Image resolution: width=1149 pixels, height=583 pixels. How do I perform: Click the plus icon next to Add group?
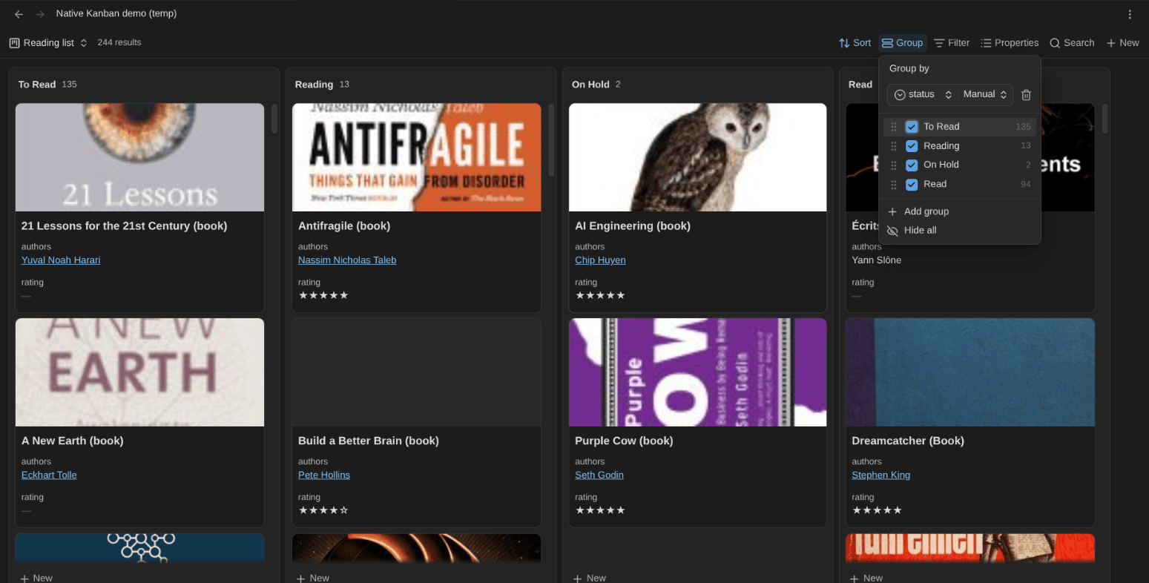click(892, 211)
